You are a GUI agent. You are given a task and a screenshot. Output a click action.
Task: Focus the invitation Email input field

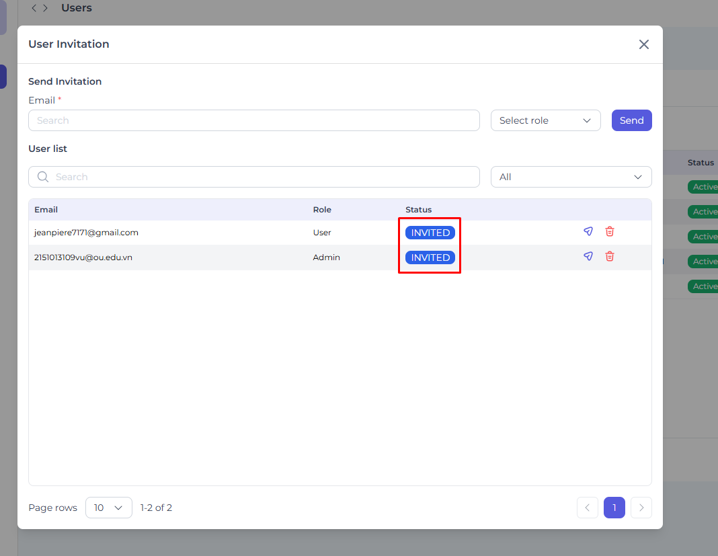[x=253, y=120]
